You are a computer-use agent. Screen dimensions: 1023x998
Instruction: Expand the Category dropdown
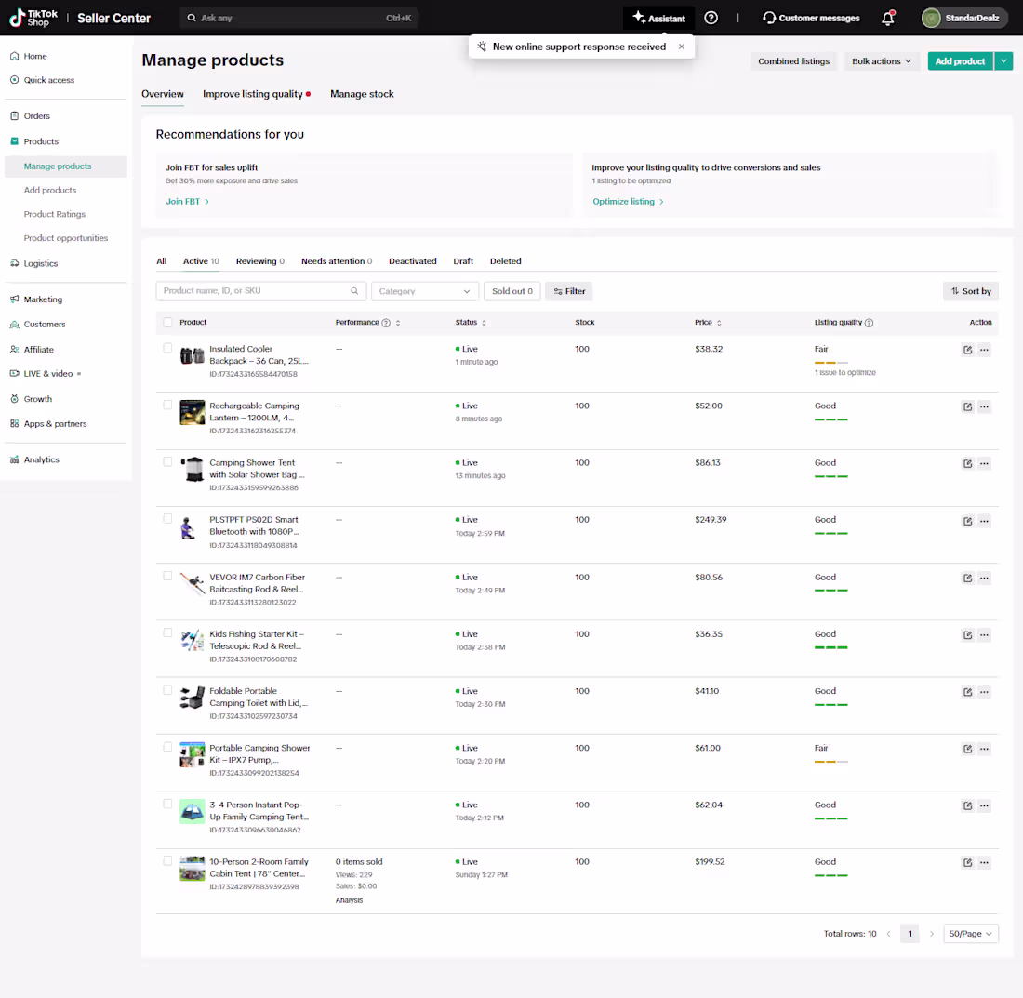click(x=425, y=291)
